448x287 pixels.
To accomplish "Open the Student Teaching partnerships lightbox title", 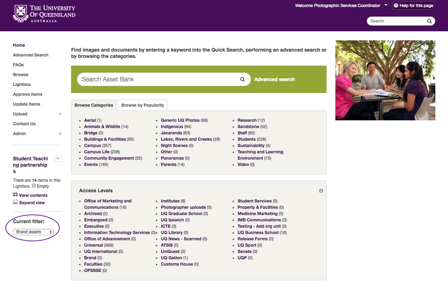I will point(30,165).
